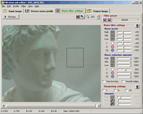Click the Noise levels Cb slider
Viewport: 143px width, 114px height.
[124, 50]
